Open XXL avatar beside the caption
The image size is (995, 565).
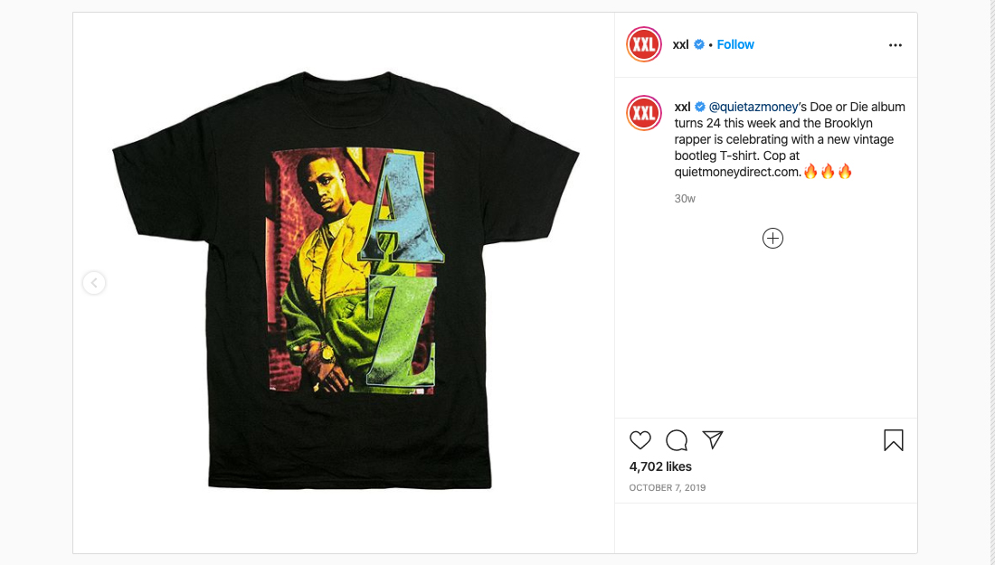(644, 114)
